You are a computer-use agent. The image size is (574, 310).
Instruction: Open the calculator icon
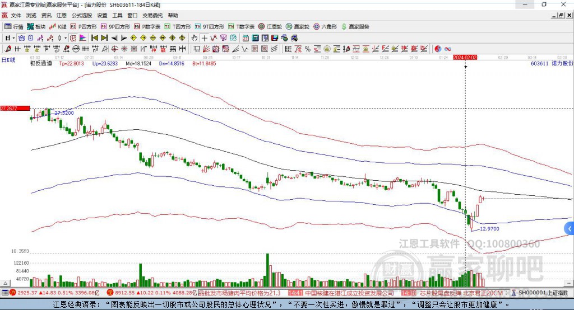(x=256, y=38)
